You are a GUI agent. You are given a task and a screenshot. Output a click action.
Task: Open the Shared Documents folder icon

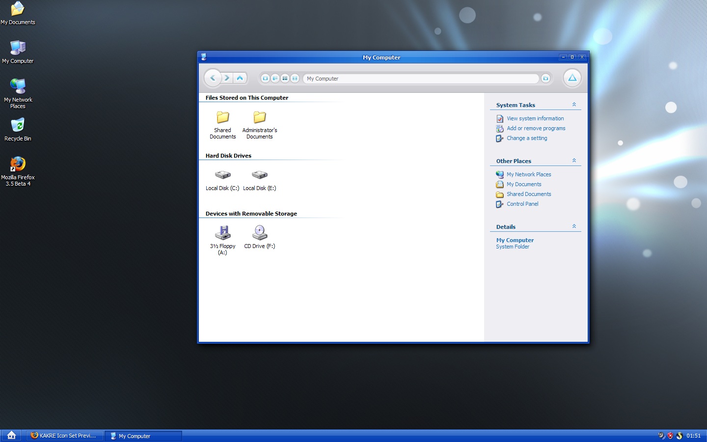click(x=223, y=118)
